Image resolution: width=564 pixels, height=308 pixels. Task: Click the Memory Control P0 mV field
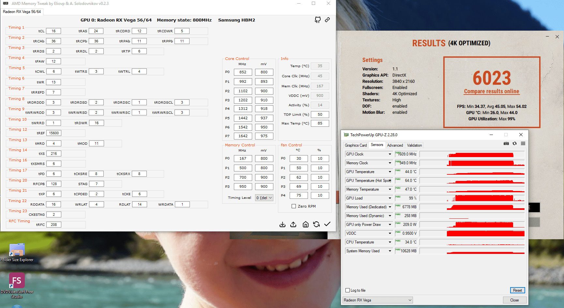click(264, 158)
